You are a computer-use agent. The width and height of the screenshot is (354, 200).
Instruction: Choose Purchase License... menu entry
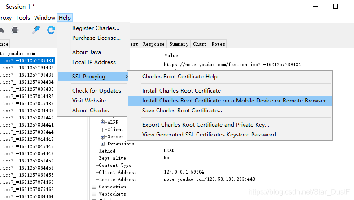click(96, 38)
